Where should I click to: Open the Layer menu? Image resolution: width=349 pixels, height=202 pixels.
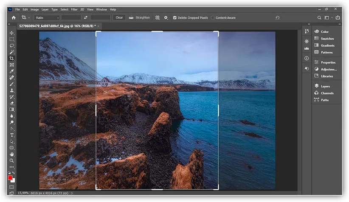click(45, 10)
